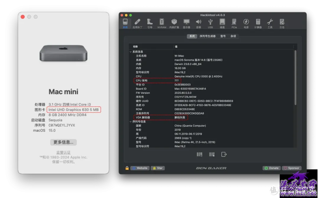Image resolution: width=319 pixels, height=198 pixels.
Task: Click the left barcode icon below the table
Action: coord(199,155)
